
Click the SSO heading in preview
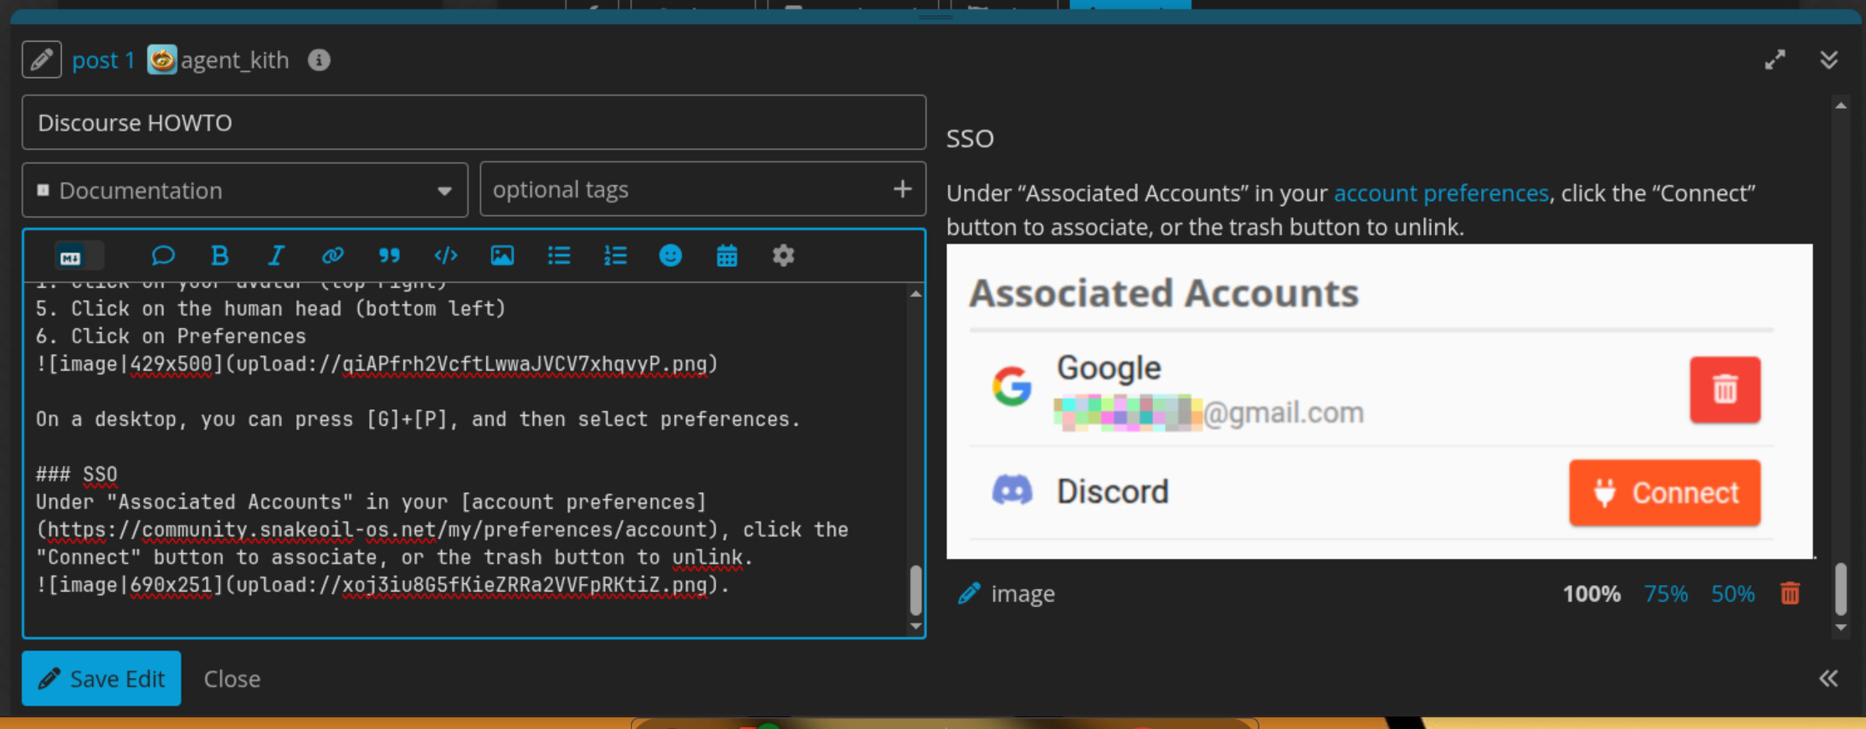coord(970,138)
